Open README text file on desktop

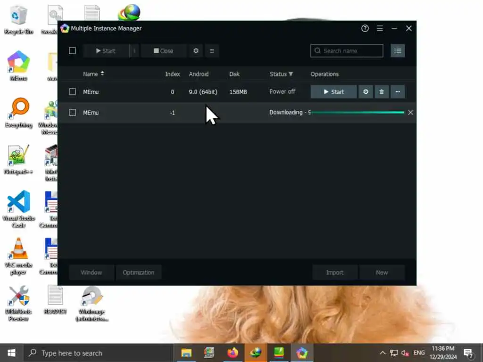pyautogui.click(x=56, y=300)
